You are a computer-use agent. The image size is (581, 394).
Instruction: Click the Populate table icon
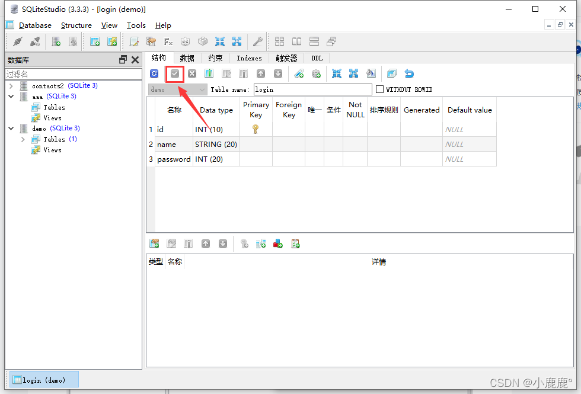click(x=371, y=73)
